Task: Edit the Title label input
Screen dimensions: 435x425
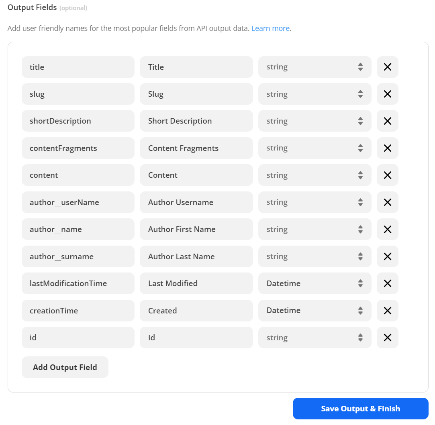Action: point(196,67)
